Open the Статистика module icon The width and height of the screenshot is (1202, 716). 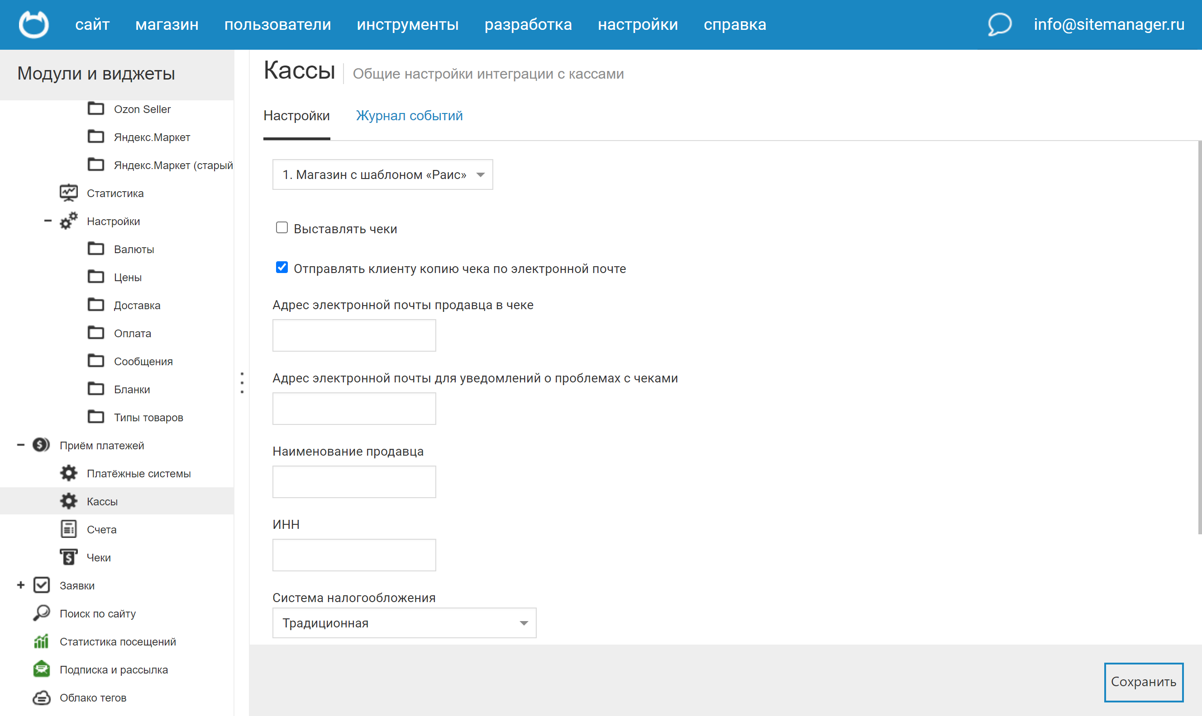(69, 192)
